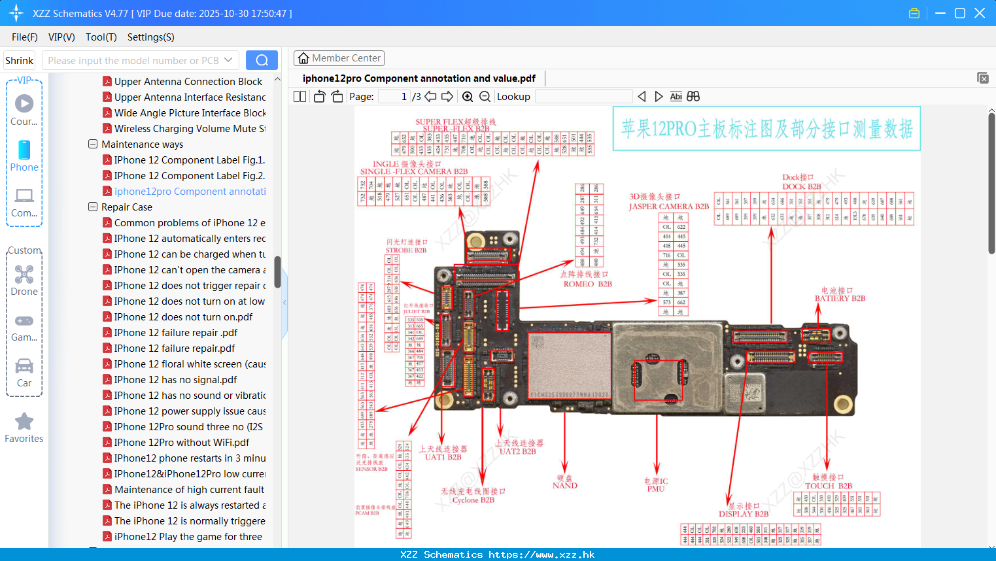The width and height of the screenshot is (996, 561).
Task: Open IPhone 12Pro without WiFi.pdf
Action: (x=177, y=442)
